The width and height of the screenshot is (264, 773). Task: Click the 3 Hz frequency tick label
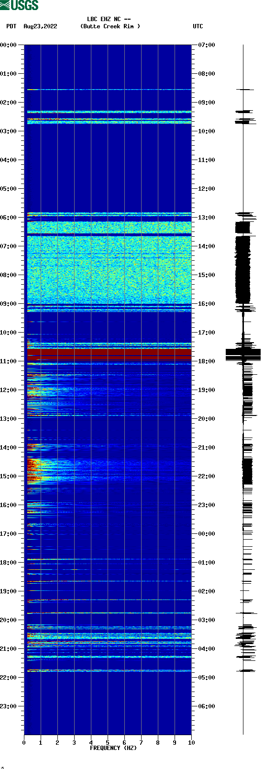(74, 743)
